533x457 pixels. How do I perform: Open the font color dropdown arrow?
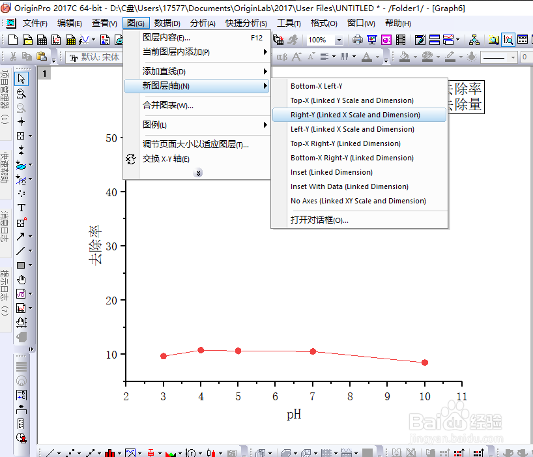point(377,57)
